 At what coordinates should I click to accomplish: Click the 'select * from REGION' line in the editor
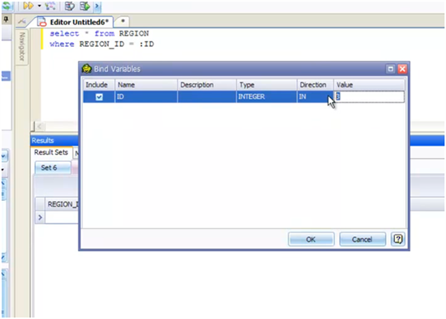(99, 33)
